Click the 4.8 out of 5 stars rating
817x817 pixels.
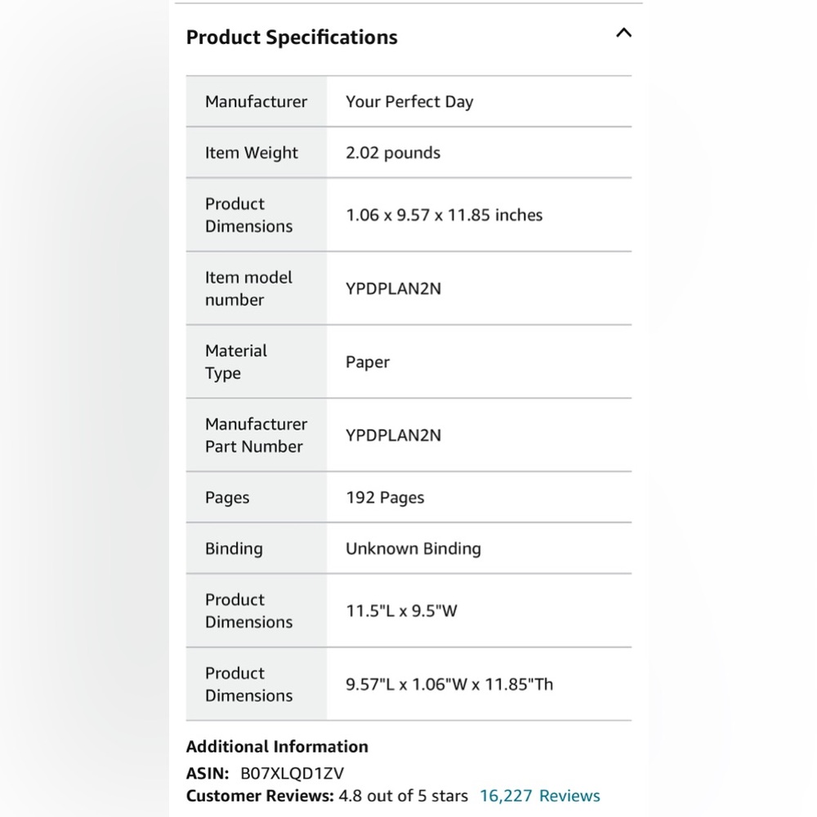click(404, 796)
